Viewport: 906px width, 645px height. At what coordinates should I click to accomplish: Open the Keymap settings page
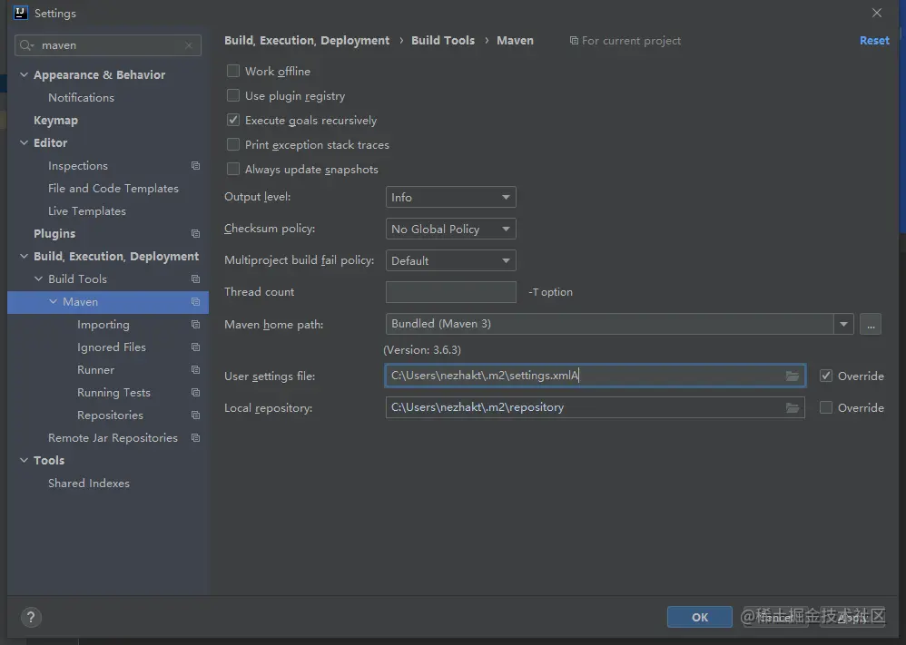55,120
